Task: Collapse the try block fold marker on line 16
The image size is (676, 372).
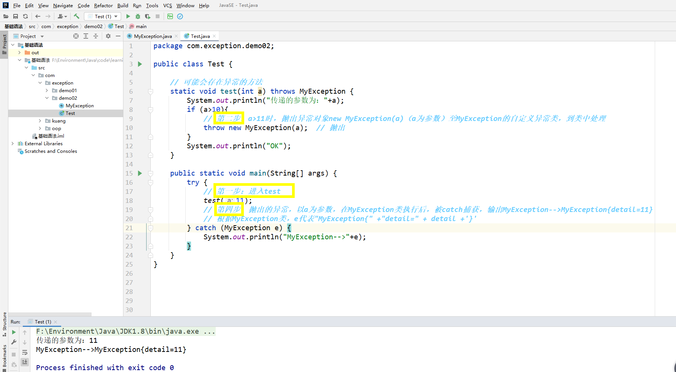Action: (x=150, y=182)
